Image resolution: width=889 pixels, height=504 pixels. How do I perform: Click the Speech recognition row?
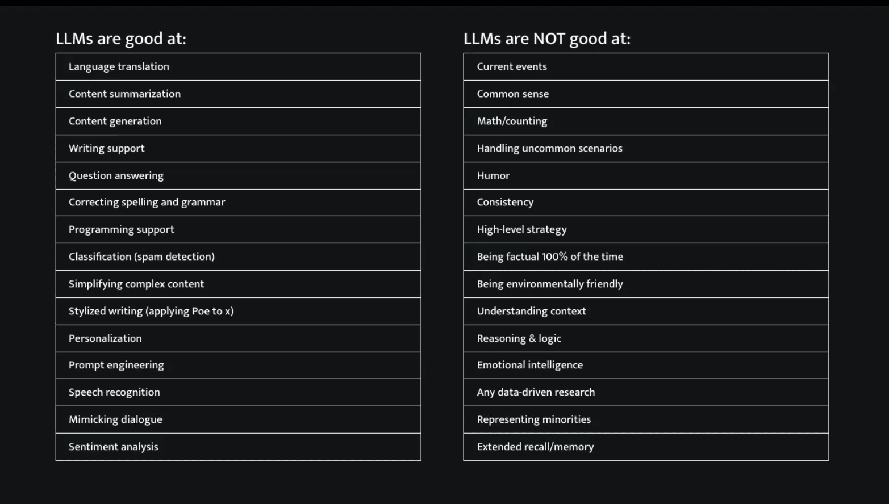point(115,392)
